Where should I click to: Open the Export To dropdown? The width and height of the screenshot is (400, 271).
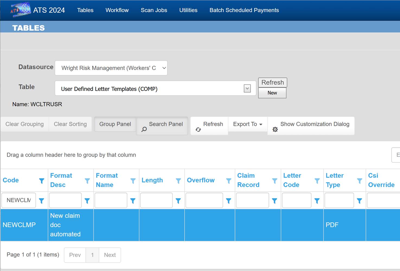click(x=248, y=124)
